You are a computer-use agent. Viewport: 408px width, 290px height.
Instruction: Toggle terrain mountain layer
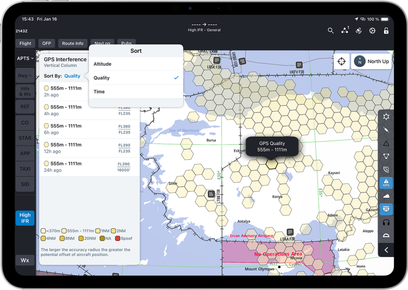click(x=386, y=196)
